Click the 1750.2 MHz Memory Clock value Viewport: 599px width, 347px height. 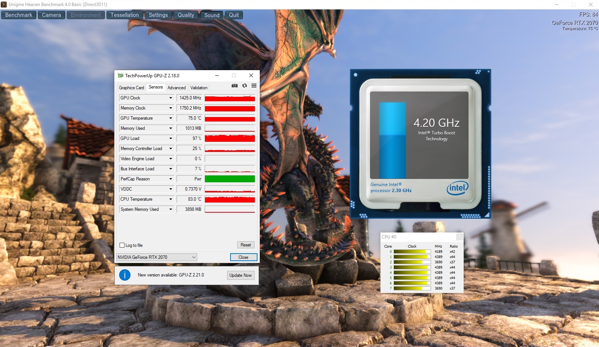190,108
